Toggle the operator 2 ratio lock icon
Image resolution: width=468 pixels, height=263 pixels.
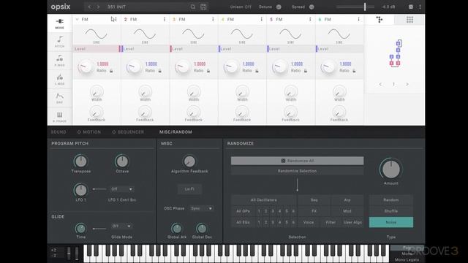(x=159, y=71)
